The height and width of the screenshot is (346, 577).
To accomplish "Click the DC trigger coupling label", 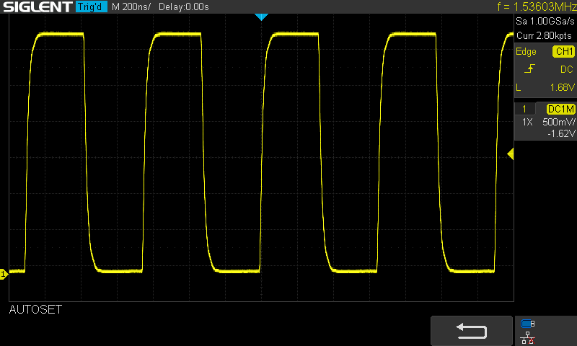I will coord(567,69).
